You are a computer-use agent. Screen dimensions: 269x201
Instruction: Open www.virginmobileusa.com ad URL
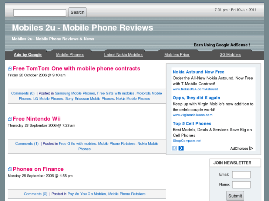pos(192,115)
